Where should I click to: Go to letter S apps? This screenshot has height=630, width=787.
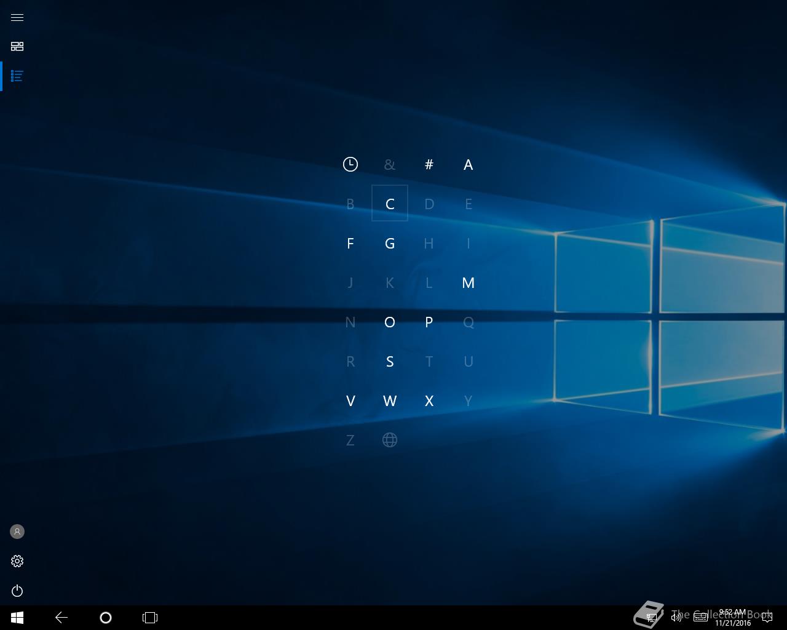point(390,361)
